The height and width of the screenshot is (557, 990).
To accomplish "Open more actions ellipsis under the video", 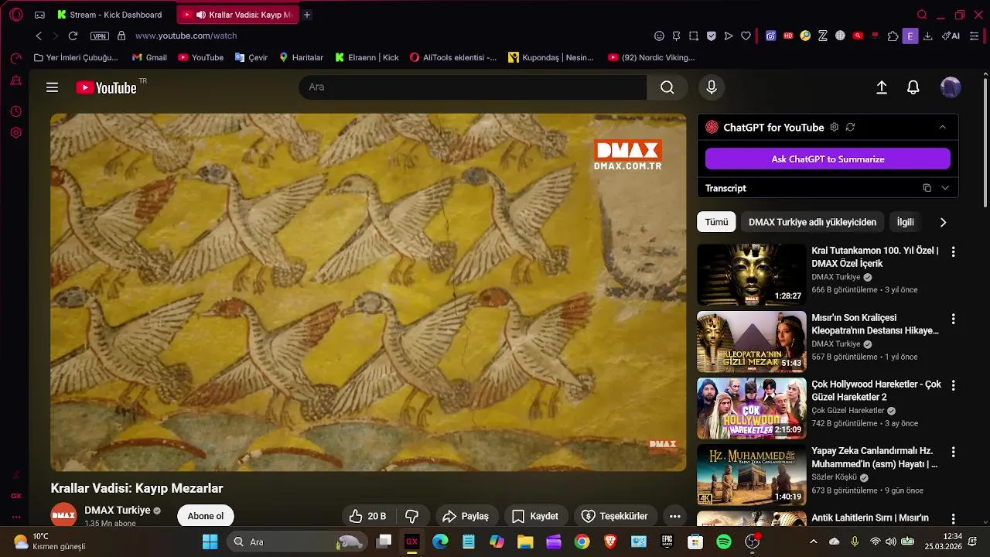I will point(674,516).
